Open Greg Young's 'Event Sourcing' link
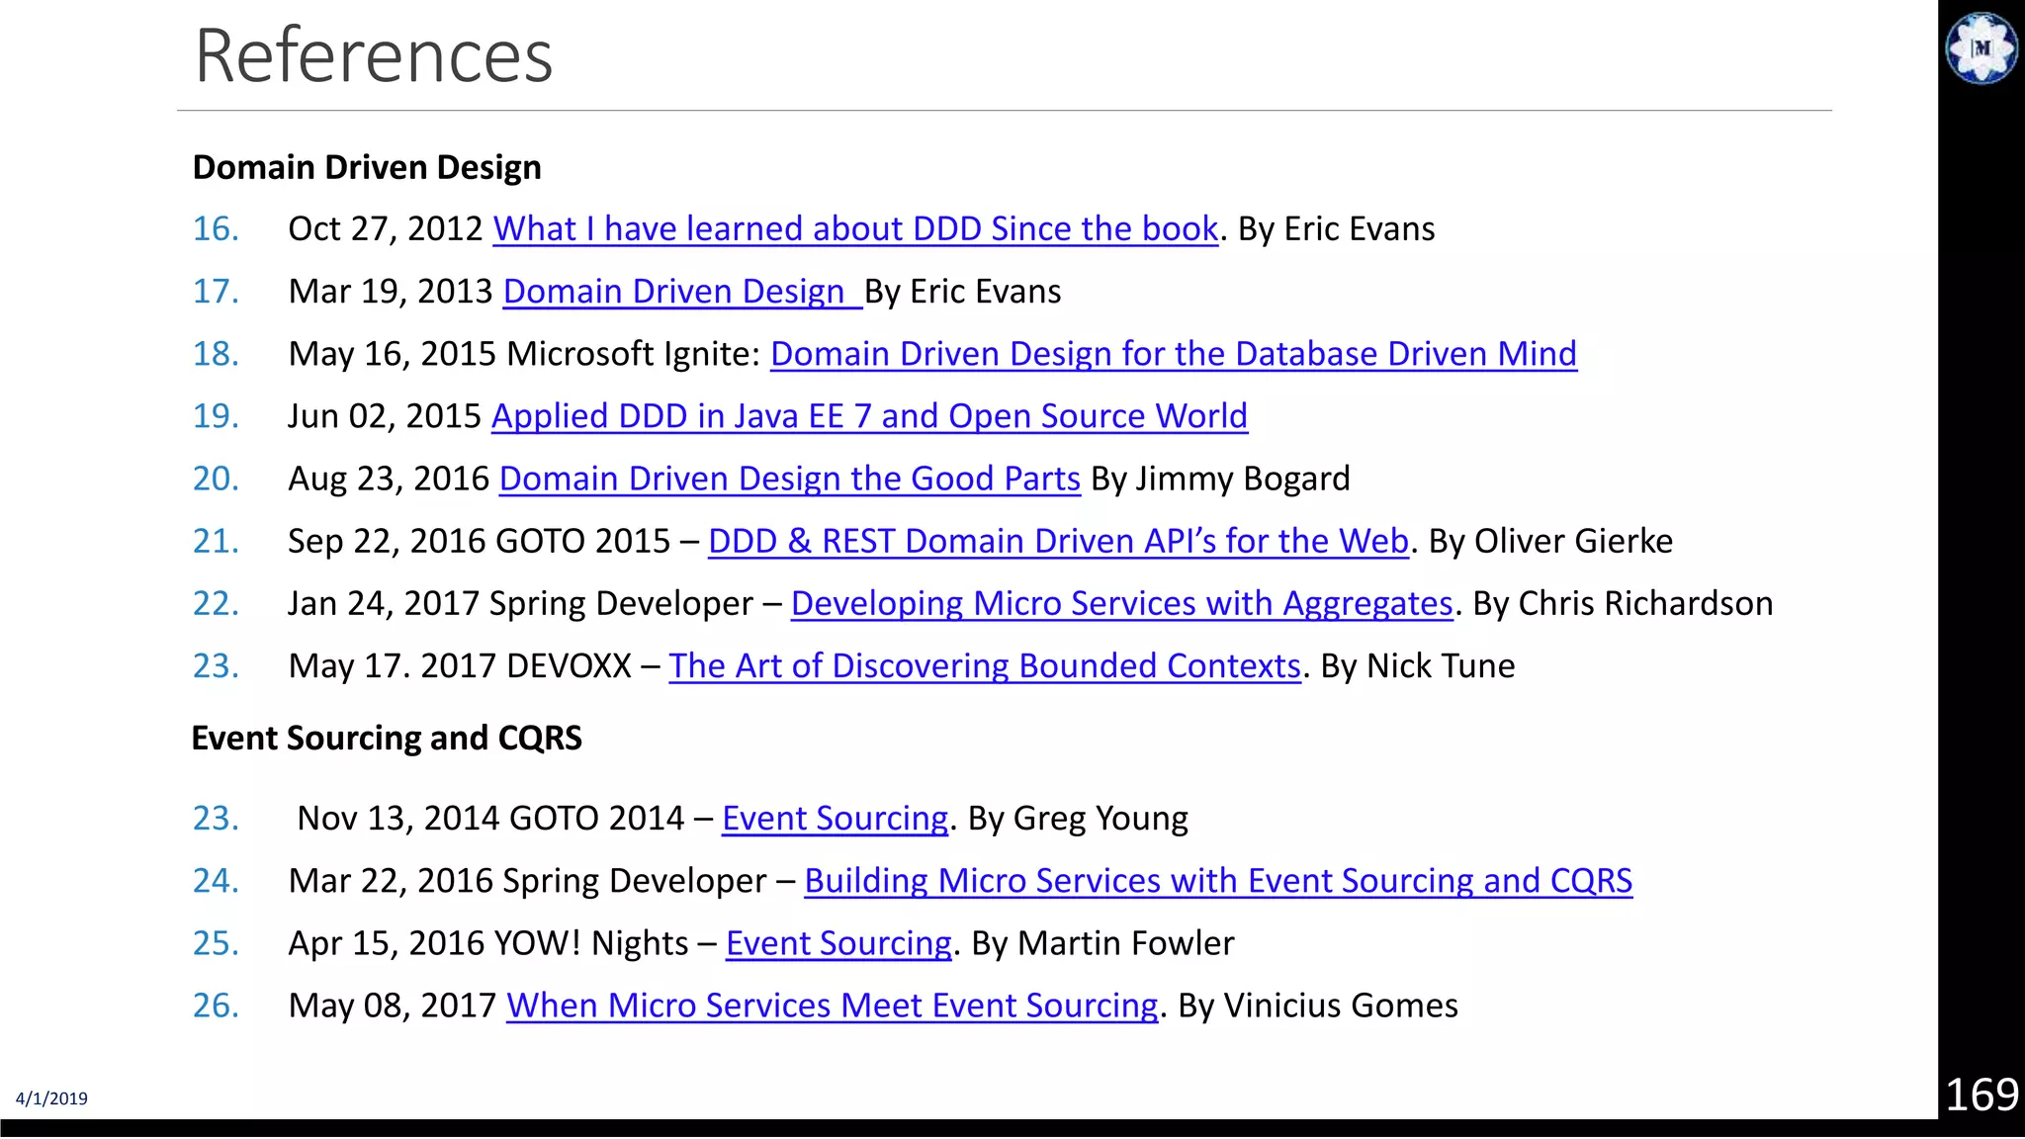 click(836, 818)
